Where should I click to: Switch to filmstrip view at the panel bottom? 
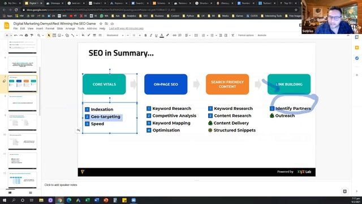click(x=10, y=193)
